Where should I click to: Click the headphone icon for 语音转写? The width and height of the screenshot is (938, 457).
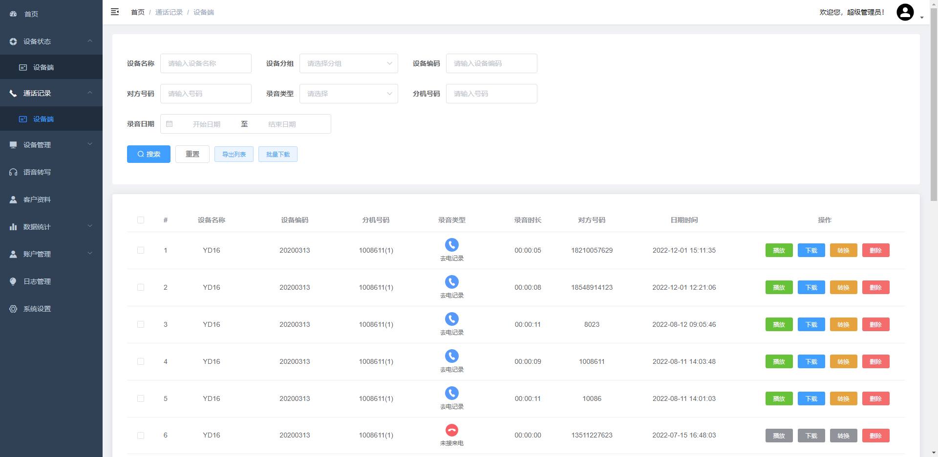[x=13, y=172]
